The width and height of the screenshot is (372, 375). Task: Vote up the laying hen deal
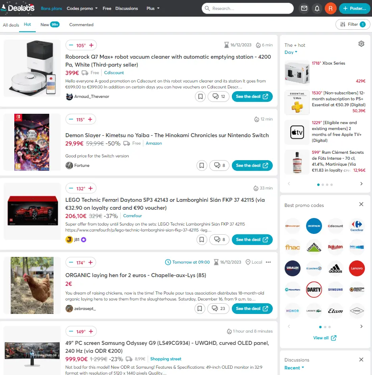[91, 262]
